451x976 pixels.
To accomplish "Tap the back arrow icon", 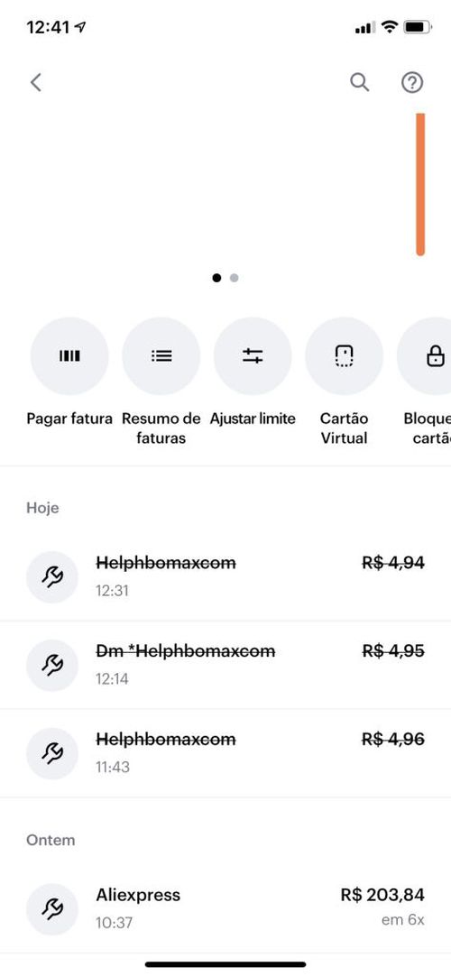I will point(36,82).
